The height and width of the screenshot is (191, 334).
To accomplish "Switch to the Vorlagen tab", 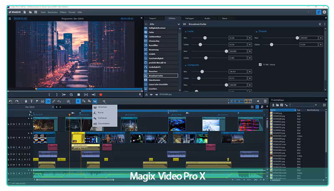I will (190, 18).
